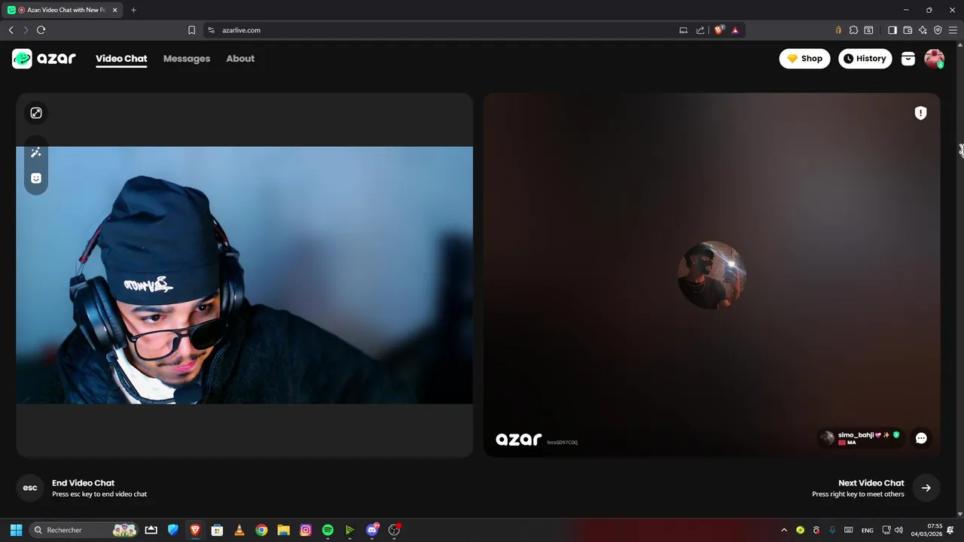Image resolution: width=964 pixels, height=542 pixels.
Task: Click the taskbar Rechercher search box
Action: [x=84, y=530]
